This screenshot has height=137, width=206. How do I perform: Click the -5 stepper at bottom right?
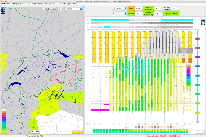(203, 132)
